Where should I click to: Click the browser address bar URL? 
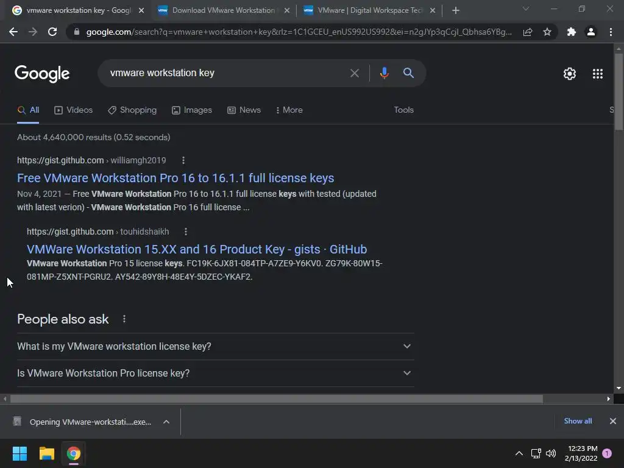coord(299,32)
